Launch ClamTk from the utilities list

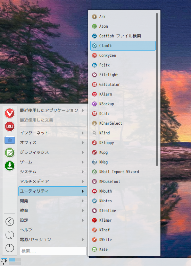tap(123, 46)
